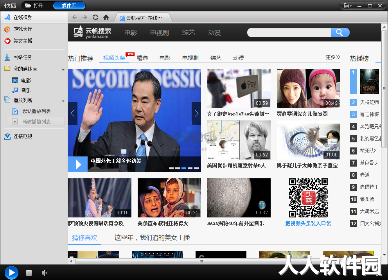Click the blue search magnifier button
Viewport: 388px width, 280px height.
[x=340, y=32]
